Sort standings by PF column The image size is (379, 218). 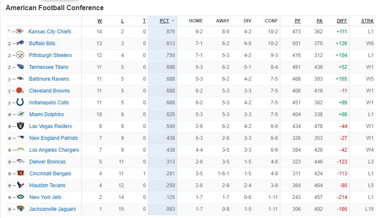click(298, 21)
